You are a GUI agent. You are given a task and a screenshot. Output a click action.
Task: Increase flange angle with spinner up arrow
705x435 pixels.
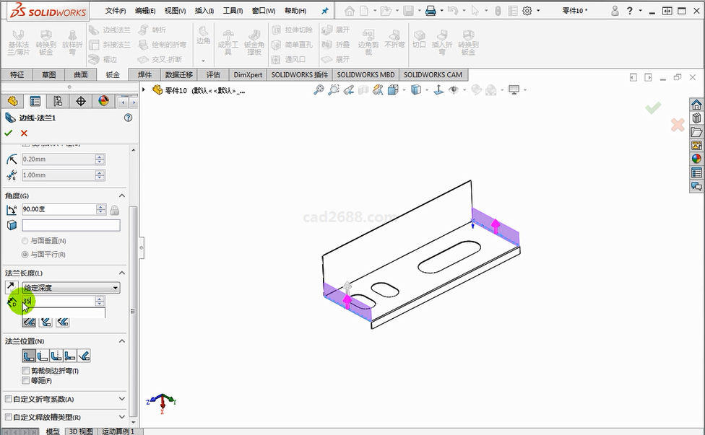click(100, 207)
